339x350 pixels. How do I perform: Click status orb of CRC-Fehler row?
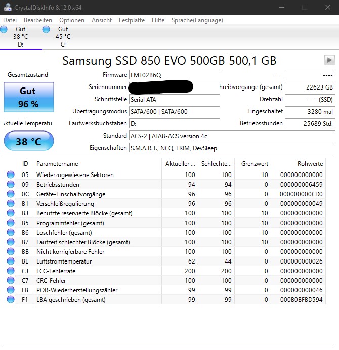(x=11, y=280)
